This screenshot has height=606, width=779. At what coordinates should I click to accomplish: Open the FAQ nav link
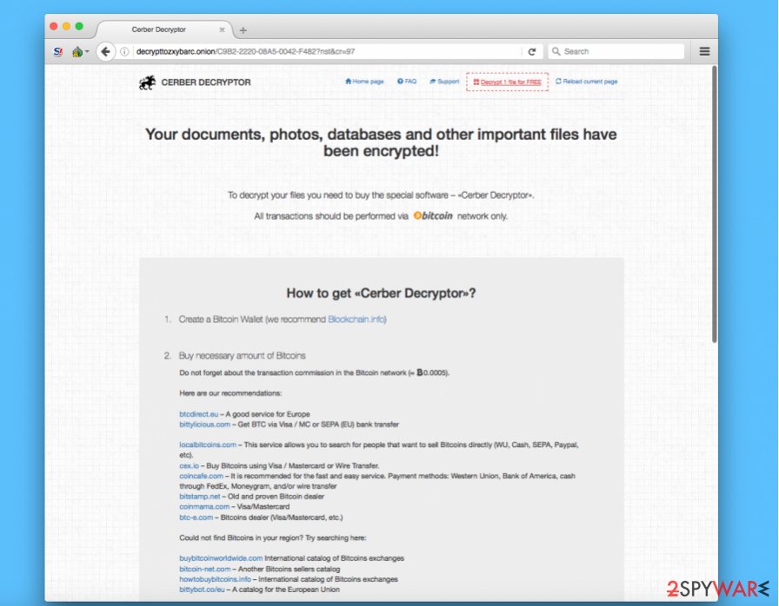407,82
